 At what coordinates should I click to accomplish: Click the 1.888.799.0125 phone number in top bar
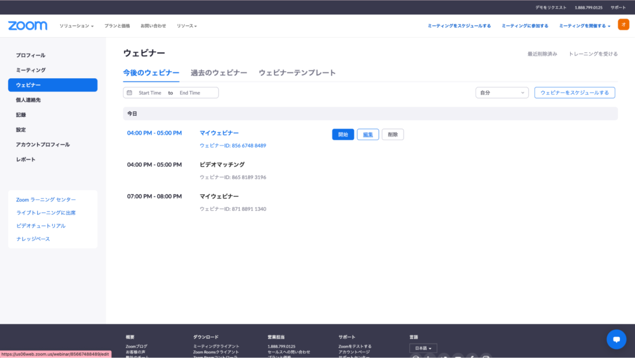pyautogui.click(x=589, y=8)
